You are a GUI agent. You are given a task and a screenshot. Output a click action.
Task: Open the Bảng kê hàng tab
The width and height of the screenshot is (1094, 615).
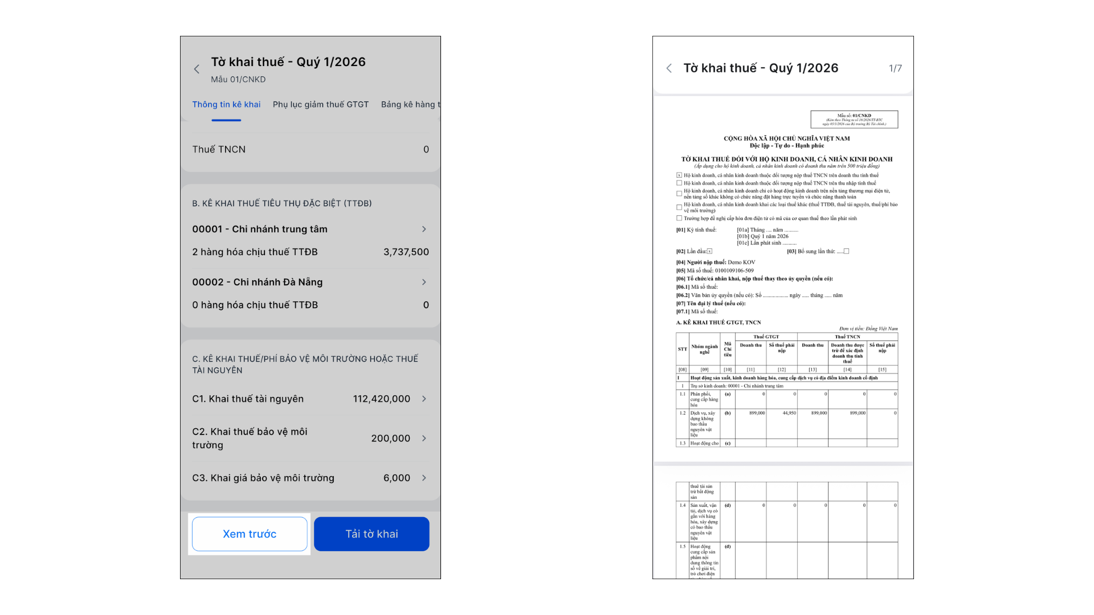tap(410, 105)
